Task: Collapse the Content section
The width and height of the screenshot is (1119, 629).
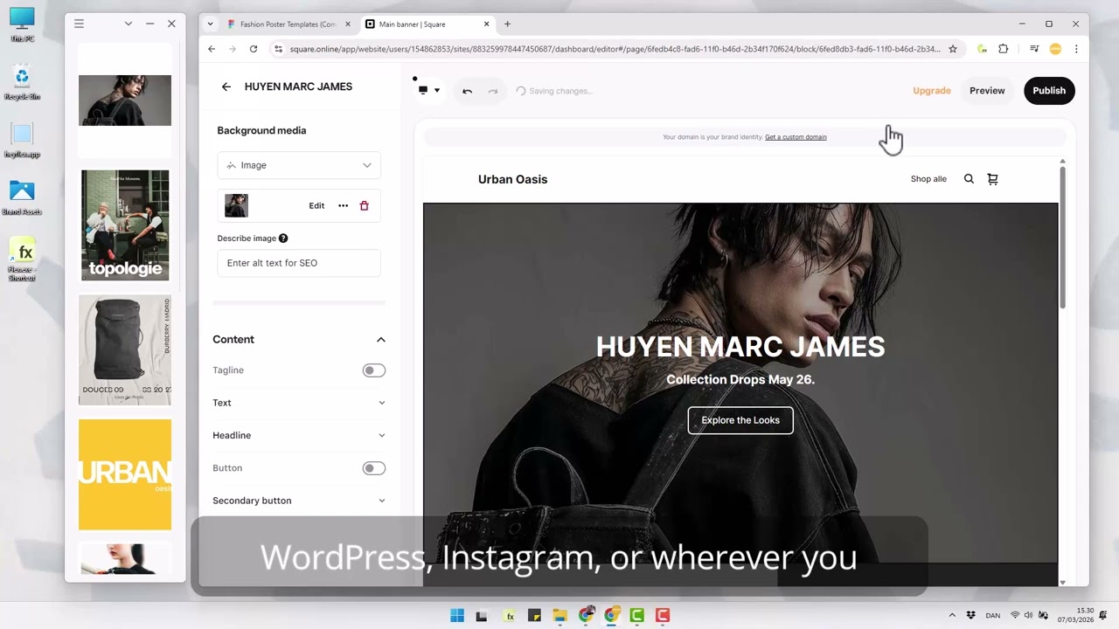Action: click(381, 340)
